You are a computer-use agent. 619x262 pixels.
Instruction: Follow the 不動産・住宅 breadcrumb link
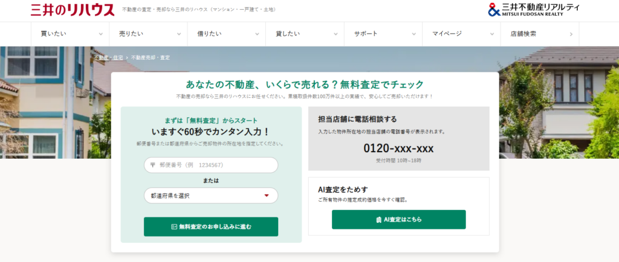[x=109, y=57]
